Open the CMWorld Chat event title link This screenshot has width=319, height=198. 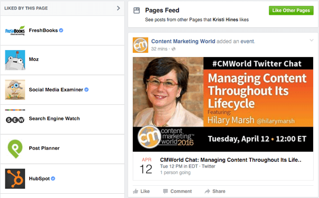[x=231, y=160]
